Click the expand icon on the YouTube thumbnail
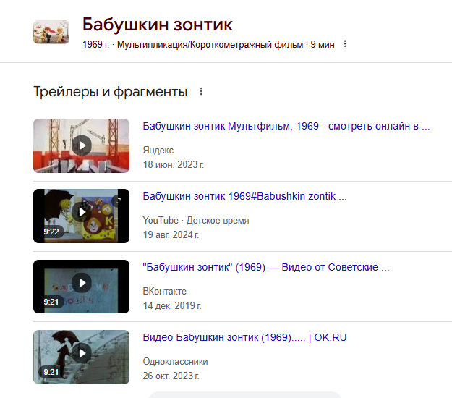Screen dimensions: 452x398 [118, 200]
